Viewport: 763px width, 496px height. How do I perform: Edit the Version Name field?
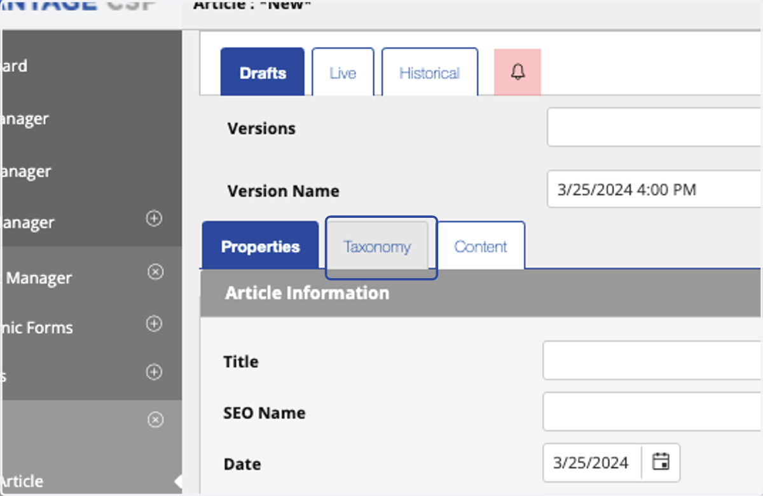(x=655, y=189)
